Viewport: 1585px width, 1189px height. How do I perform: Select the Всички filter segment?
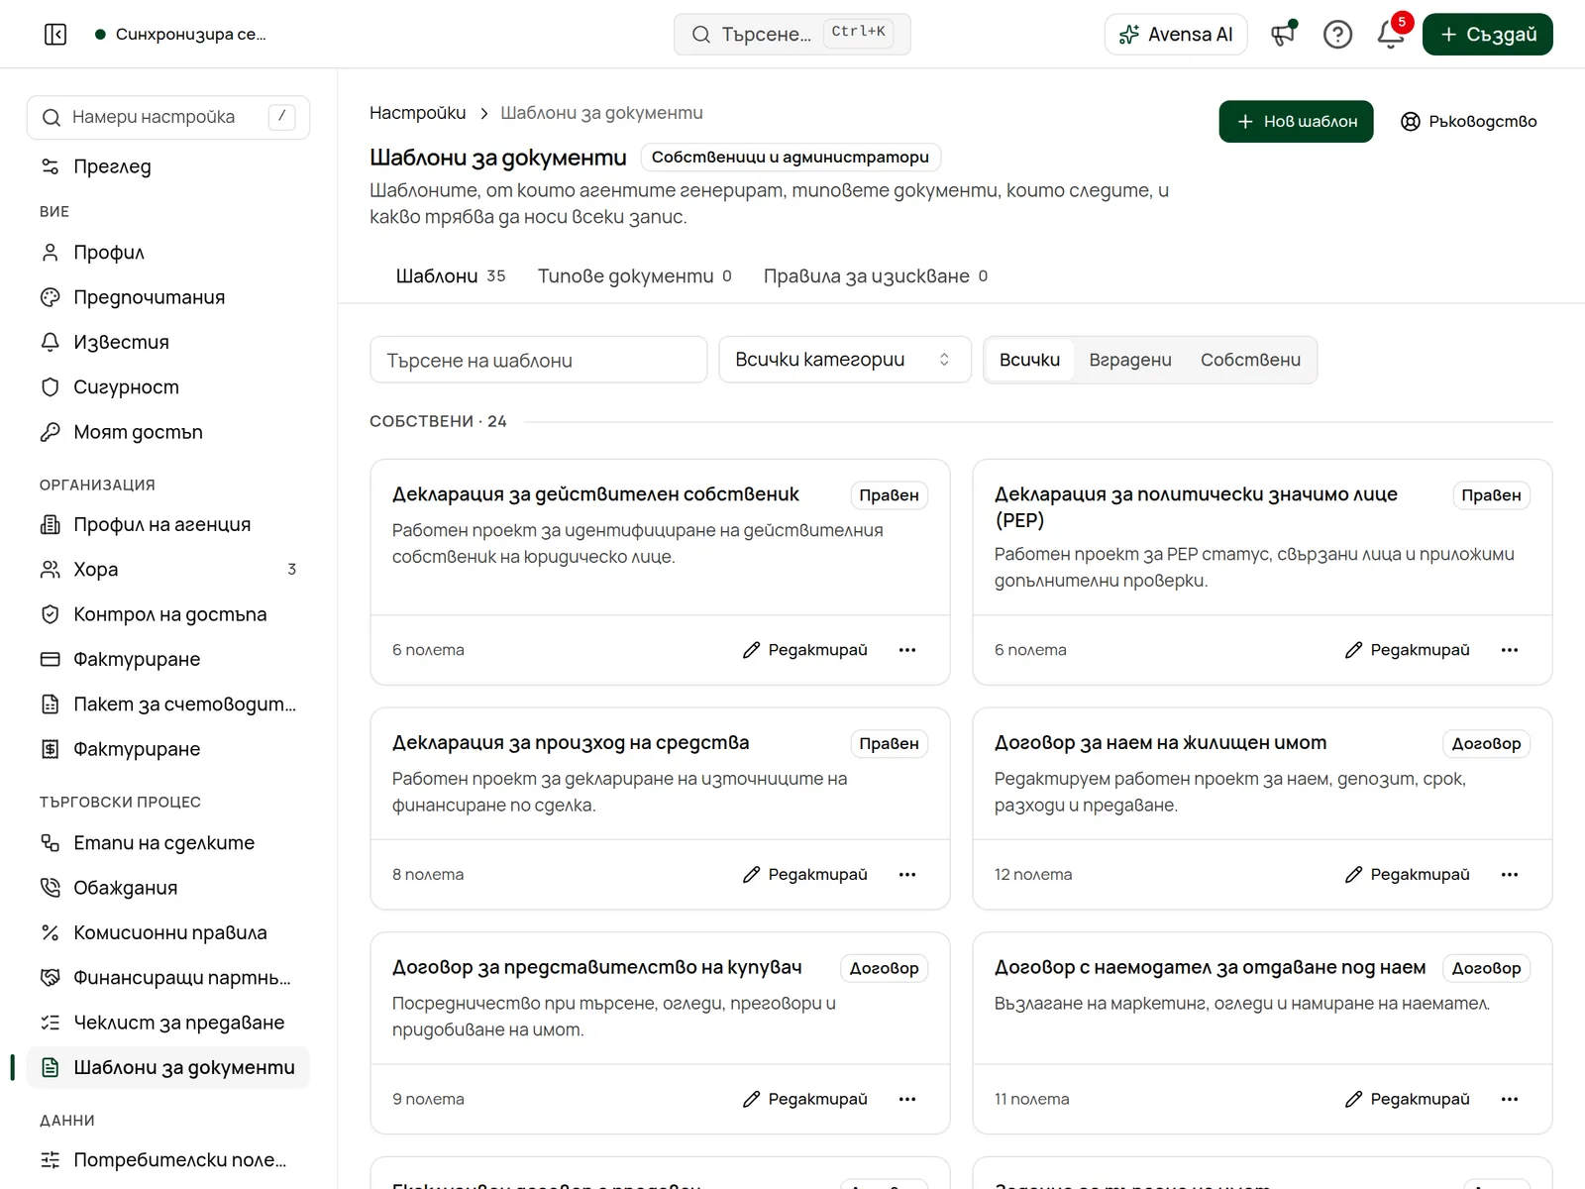point(1029,360)
